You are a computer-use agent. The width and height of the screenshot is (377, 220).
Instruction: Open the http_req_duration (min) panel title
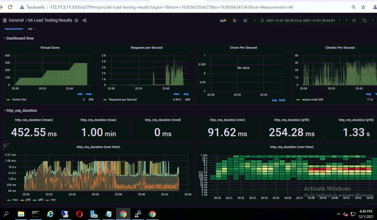(227, 120)
